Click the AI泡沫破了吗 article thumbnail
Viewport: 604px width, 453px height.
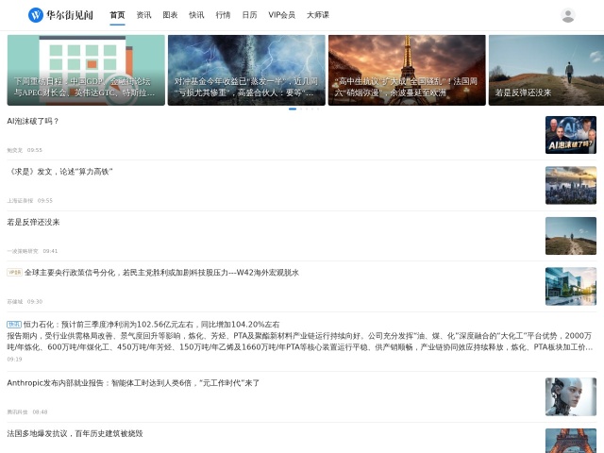coord(570,135)
